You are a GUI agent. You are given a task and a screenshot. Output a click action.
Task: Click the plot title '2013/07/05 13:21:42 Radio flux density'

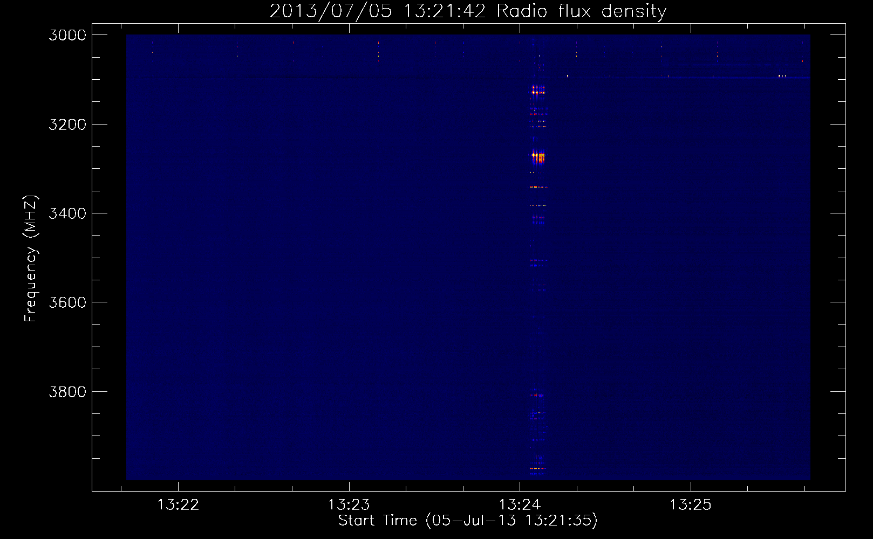(x=468, y=11)
